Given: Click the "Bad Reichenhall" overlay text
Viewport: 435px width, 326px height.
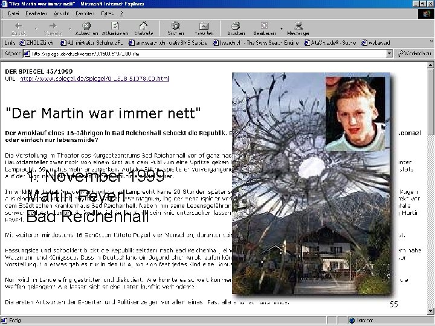Looking at the screenshot, I should point(88,217).
